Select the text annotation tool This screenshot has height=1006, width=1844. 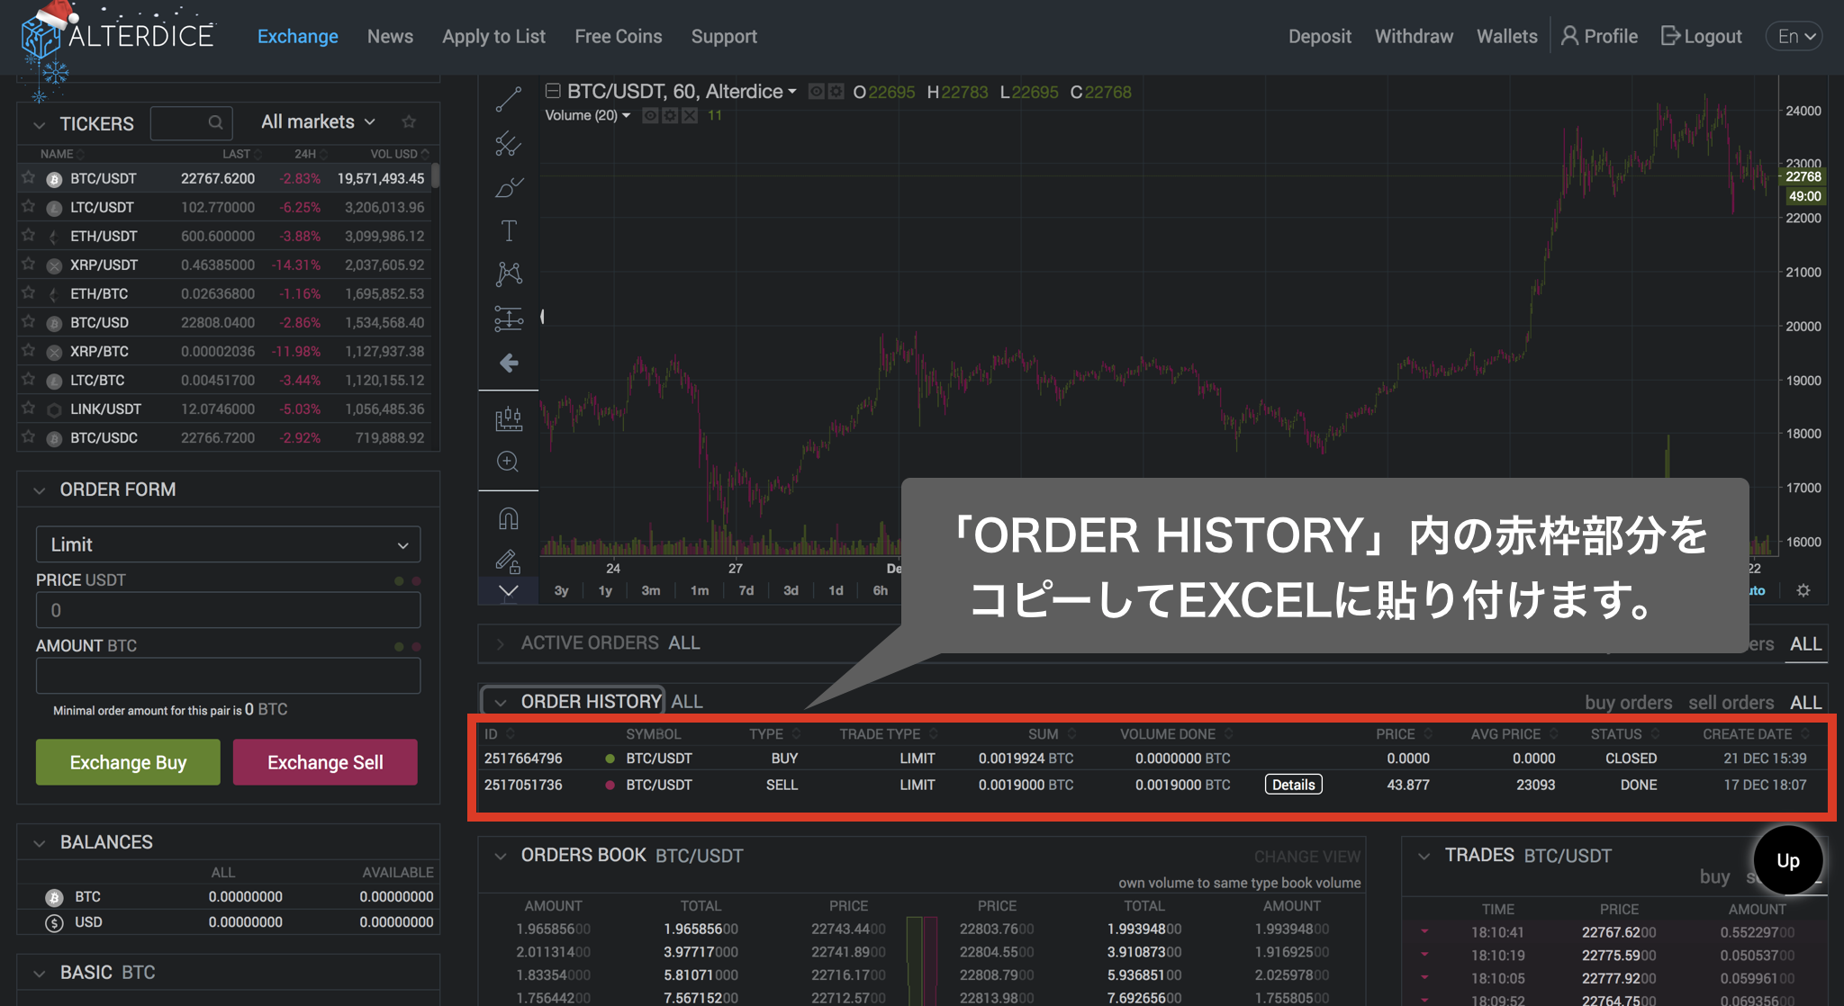coord(509,230)
